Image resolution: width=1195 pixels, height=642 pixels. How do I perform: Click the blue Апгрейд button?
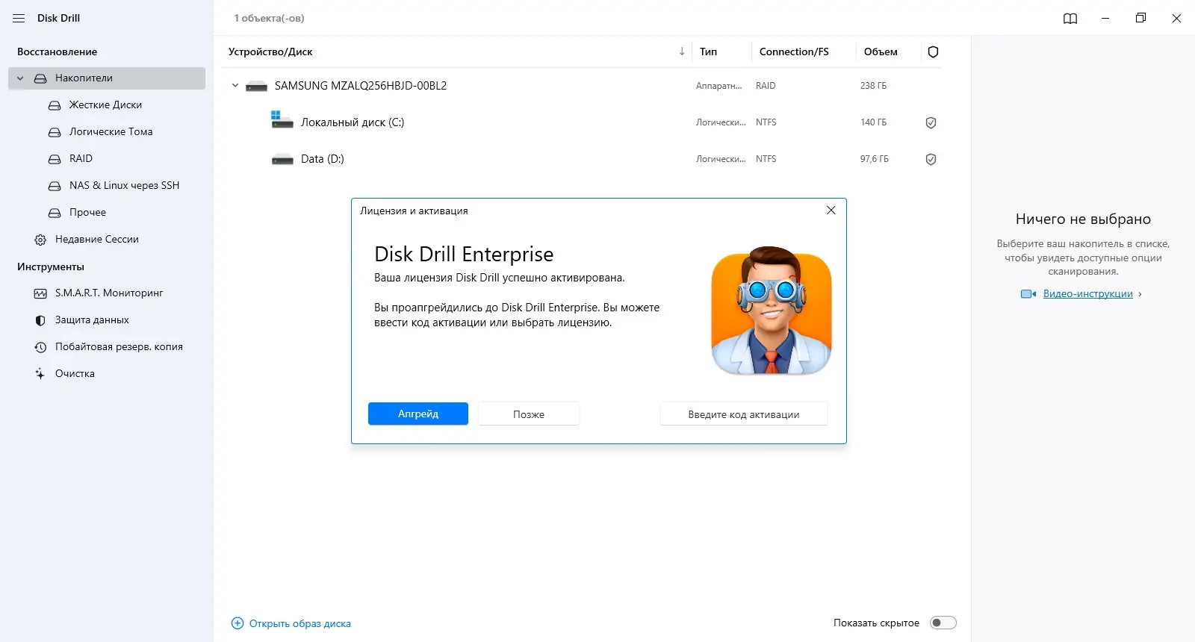418,414
